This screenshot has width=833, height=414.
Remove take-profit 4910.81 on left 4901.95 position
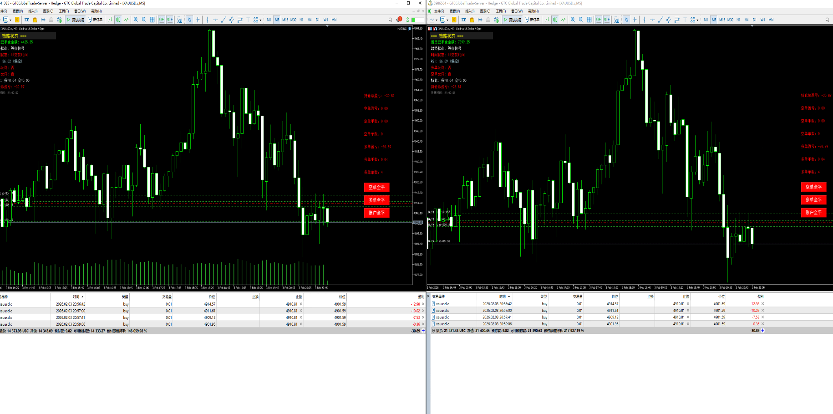[301, 324]
